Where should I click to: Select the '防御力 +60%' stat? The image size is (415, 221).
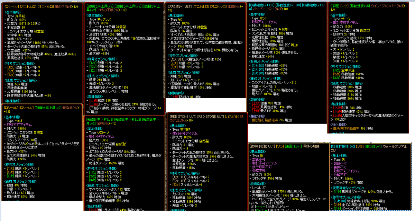(99, 49)
